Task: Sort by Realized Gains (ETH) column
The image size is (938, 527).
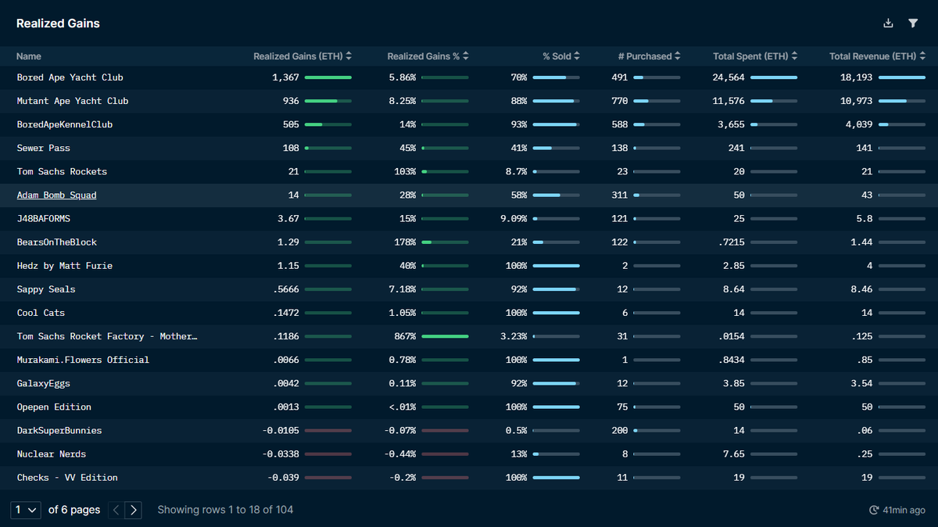Action: 303,56
